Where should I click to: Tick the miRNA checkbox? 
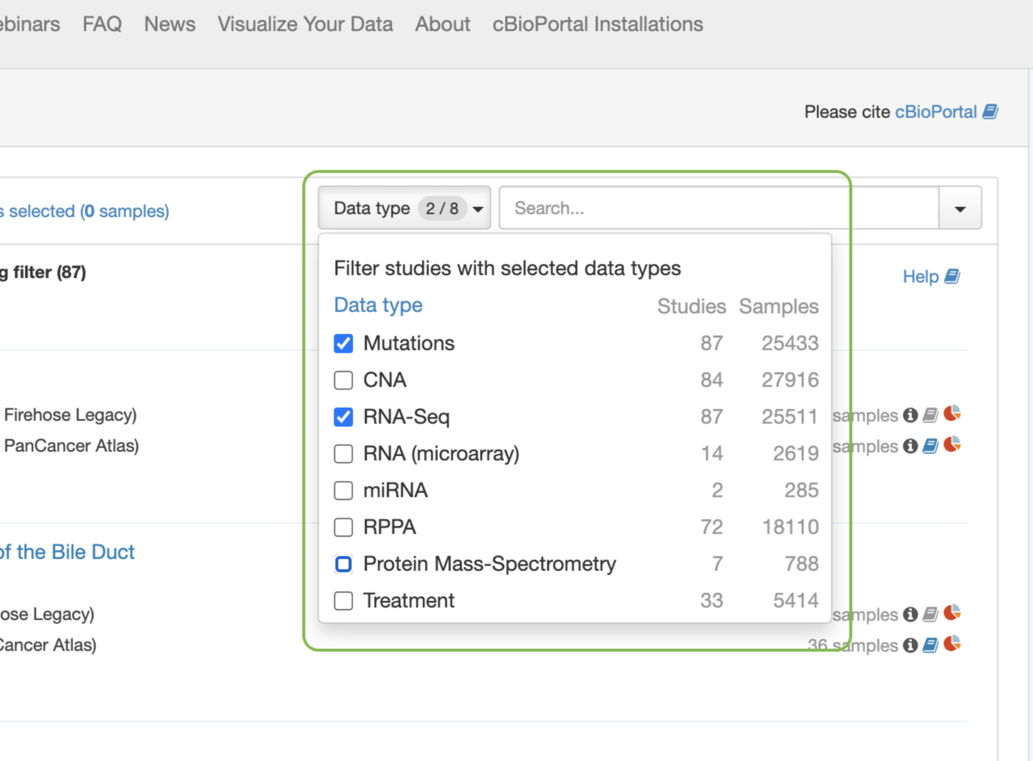click(x=343, y=490)
